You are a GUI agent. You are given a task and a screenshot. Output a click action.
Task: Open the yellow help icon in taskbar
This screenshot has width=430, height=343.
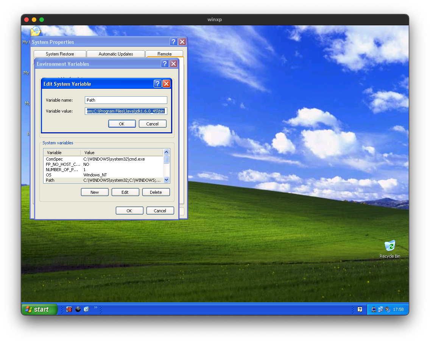point(360,310)
